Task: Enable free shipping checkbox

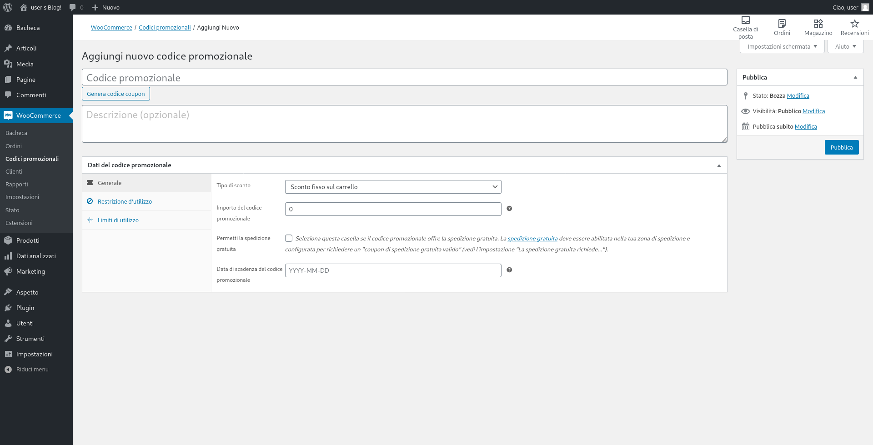Action: click(289, 238)
